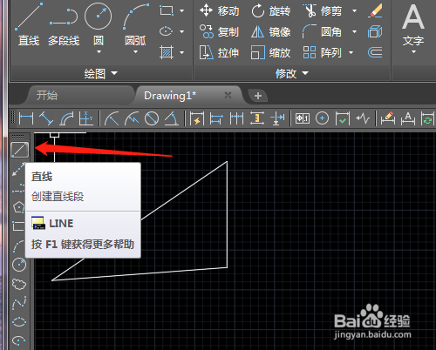This screenshot has height=350, width=436.
Task: Click the 缩放 (Scale) button
Action: pos(271,52)
